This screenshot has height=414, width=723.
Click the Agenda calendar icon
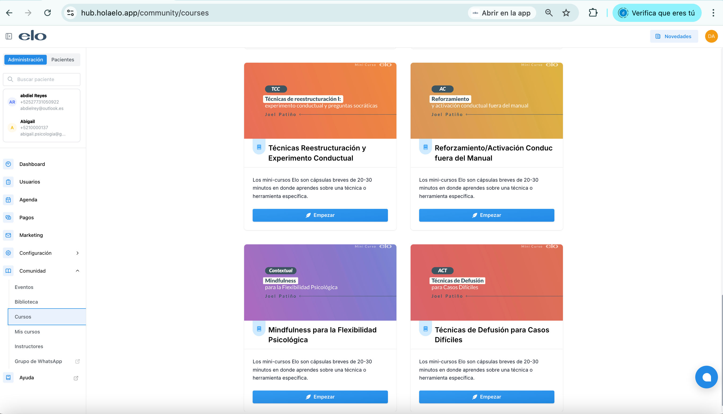(8, 200)
